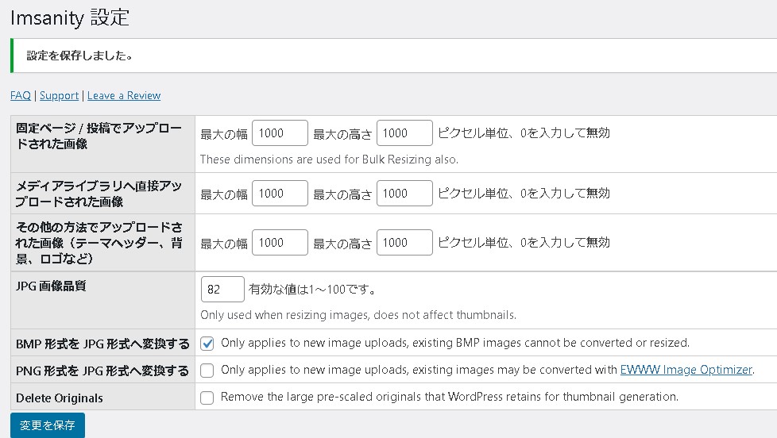Click the PNG 形式を JPG 形式へ変換する row label

pyautogui.click(x=102, y=370)
